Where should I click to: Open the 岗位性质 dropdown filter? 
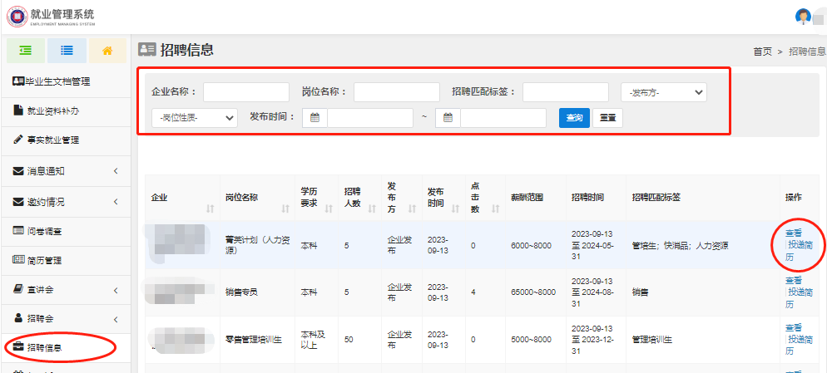(195, 118)
